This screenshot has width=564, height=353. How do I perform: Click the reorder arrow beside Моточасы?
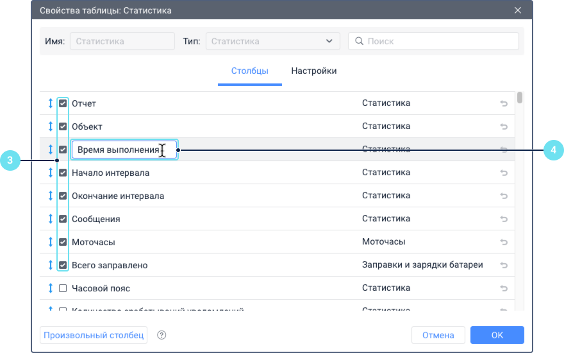(50, 242)
